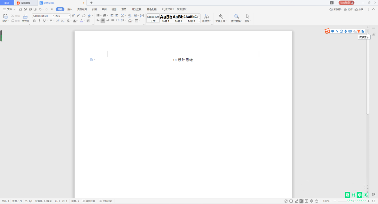Toggle bold formatting
Image resolution: width=378 pixels, height=204 pixels.
pos(34,21)
